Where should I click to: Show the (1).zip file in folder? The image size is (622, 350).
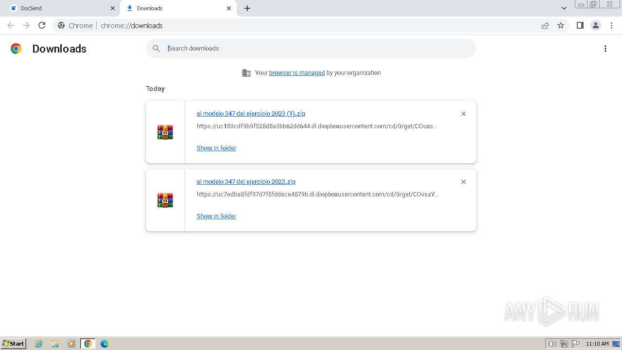tap(216, 148)
